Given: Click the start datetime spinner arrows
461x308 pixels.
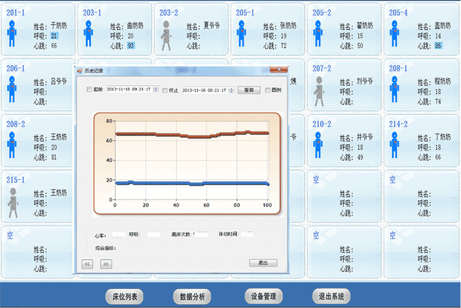Looking at the screenshot, I should tap(155, 89).
